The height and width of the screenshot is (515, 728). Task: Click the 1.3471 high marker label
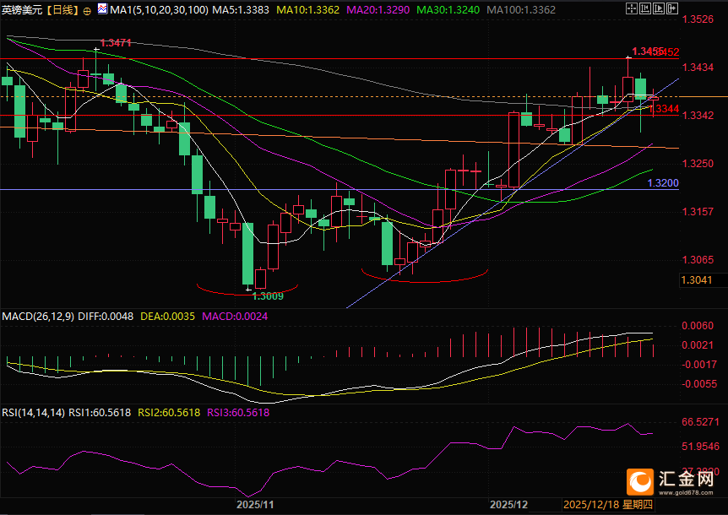(x=116, y=43)
